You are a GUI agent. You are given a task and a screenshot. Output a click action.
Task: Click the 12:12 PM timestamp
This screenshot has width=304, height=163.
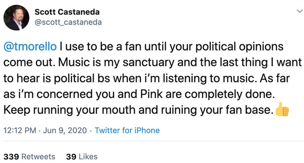20,130
